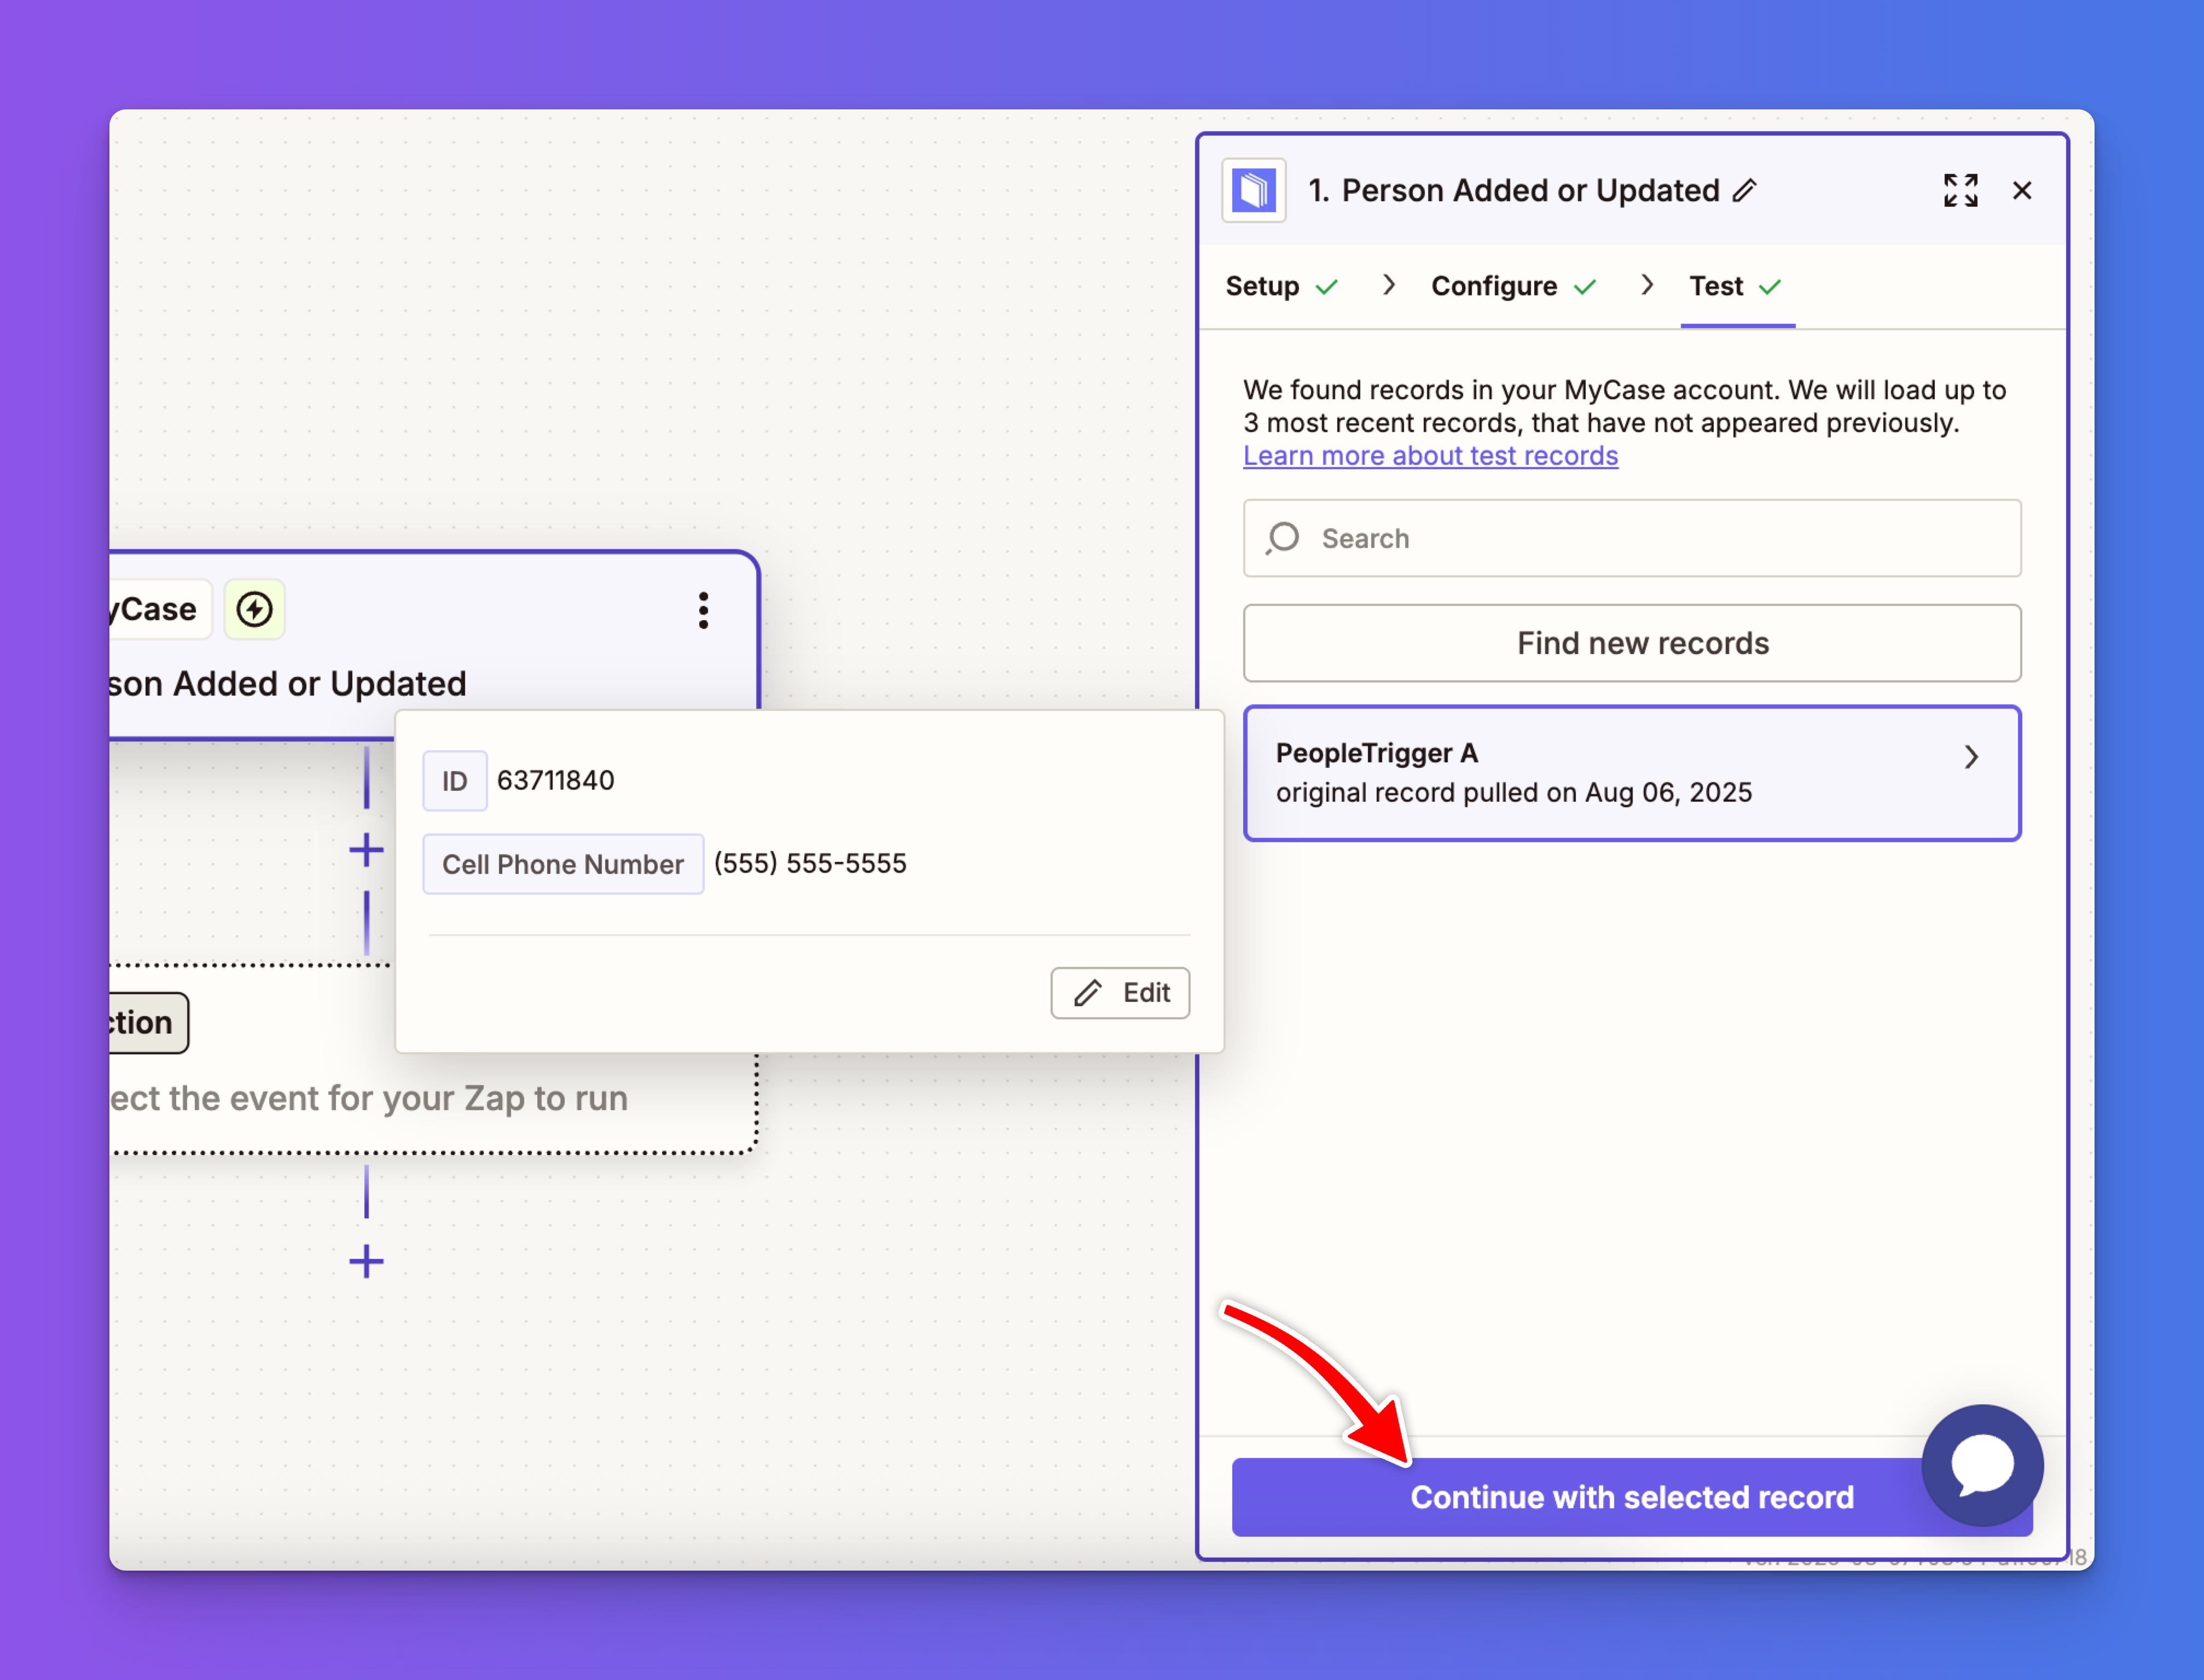Open Learn more about test records
Viewport: 2204px width, 1680px height.
tap(1430, 456)
